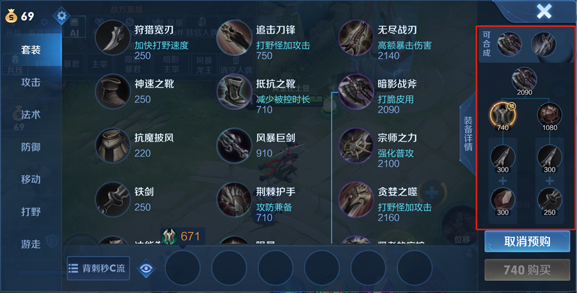Click the 取消预购 button
The height and width of the screenshot is (293, 577).
pos(527,242)
